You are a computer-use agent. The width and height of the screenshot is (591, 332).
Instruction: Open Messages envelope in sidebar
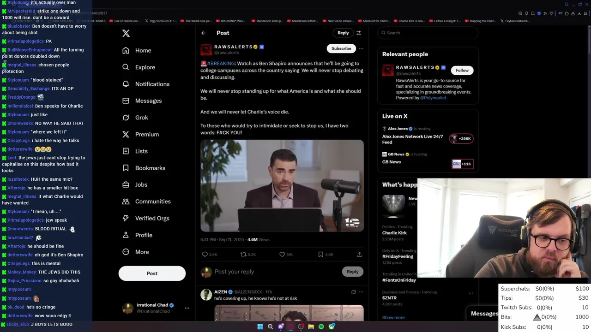pyautogui.click(x=142, y=101)
